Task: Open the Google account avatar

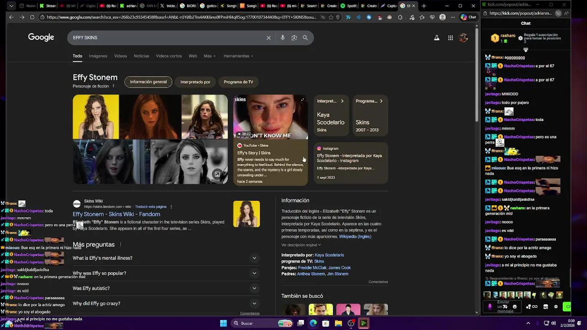Action: (463, 38)
